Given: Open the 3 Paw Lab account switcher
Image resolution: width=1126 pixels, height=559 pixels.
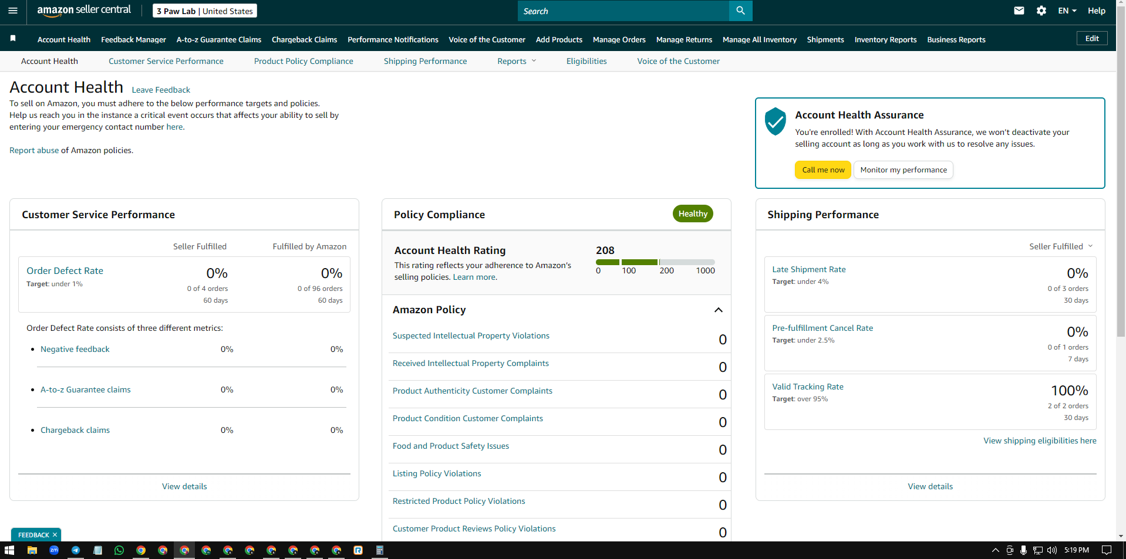Looking at the screenshot, I should 205,11.
